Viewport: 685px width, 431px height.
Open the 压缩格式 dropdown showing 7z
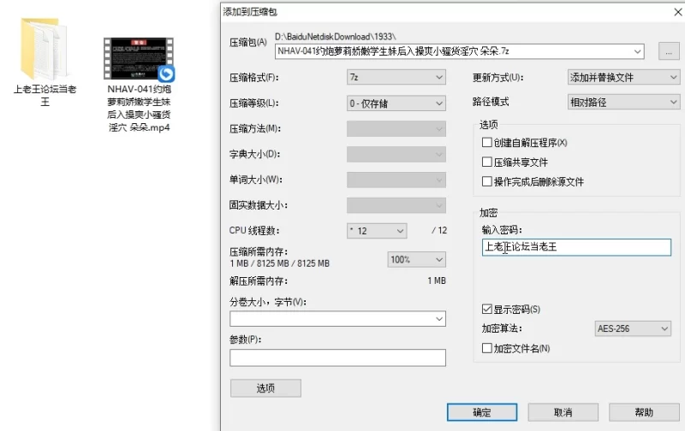point(396,77)
